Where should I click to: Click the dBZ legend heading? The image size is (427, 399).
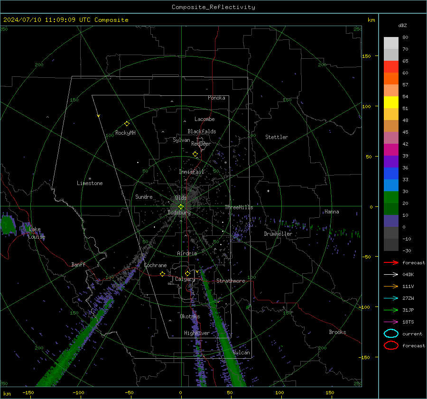coord(402,25)
